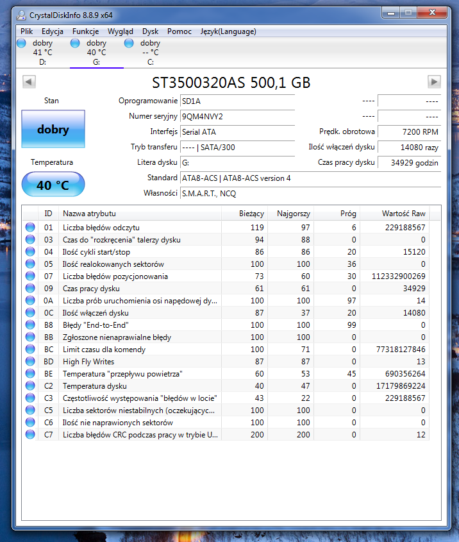This screenshot has height=542, width=459.
Task: Click status orb for attribute 07
Action: [30, 276]
